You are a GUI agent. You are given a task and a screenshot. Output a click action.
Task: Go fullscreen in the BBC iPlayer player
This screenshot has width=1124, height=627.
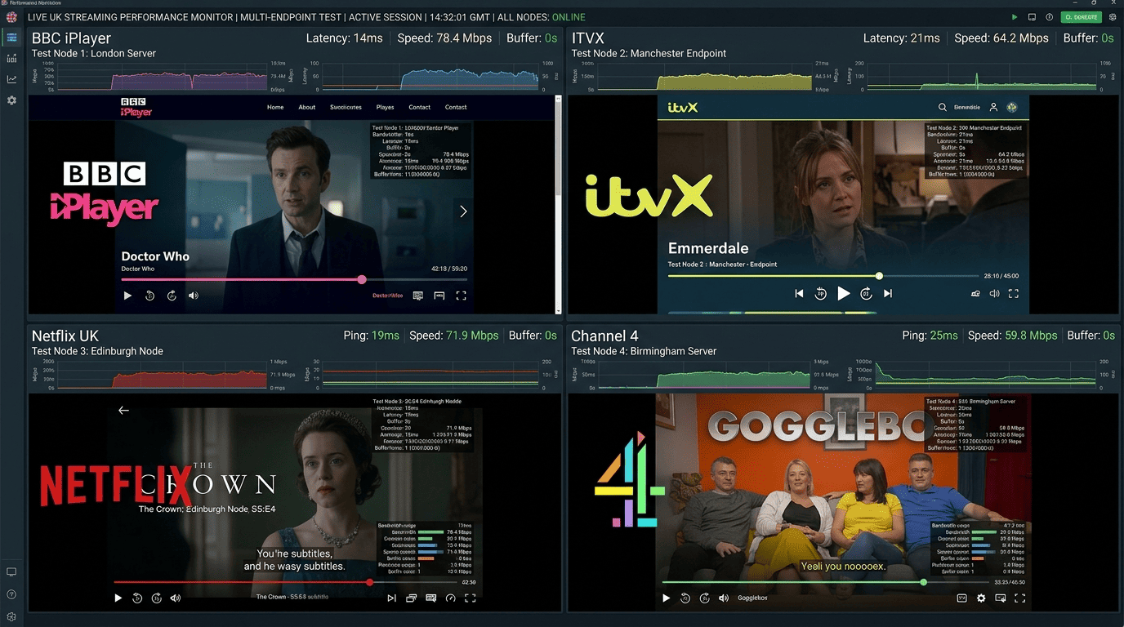click(x=461, y=296)
